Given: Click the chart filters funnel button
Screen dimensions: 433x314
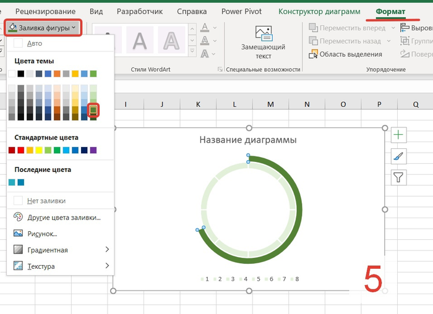Looking at the screenshot, I should 398,177.
